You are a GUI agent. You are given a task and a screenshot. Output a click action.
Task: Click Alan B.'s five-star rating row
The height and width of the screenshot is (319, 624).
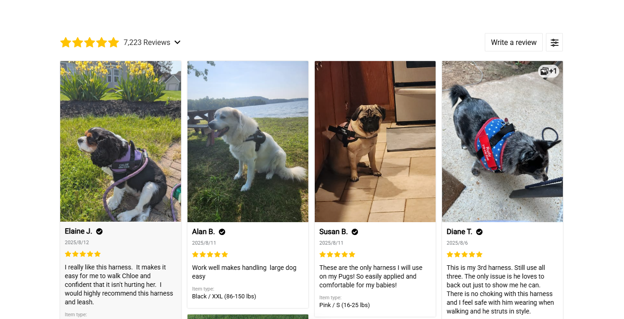[210, 254]
